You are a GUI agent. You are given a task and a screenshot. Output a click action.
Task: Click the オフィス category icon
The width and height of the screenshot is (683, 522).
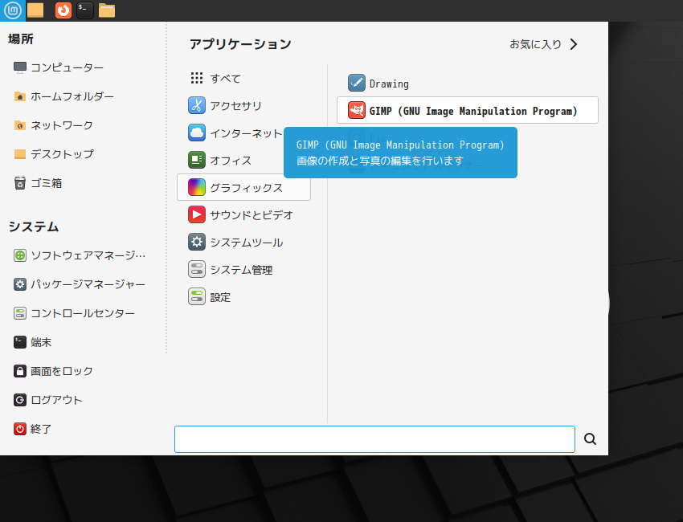(197, 160)
